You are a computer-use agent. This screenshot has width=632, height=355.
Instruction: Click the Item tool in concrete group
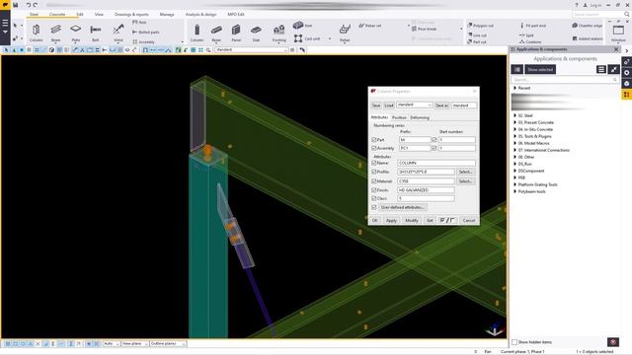click(303, 25)
